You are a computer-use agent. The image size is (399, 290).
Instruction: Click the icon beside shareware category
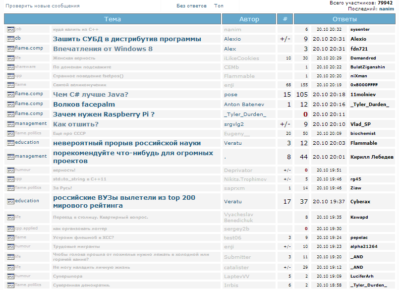tap(10, 67)
